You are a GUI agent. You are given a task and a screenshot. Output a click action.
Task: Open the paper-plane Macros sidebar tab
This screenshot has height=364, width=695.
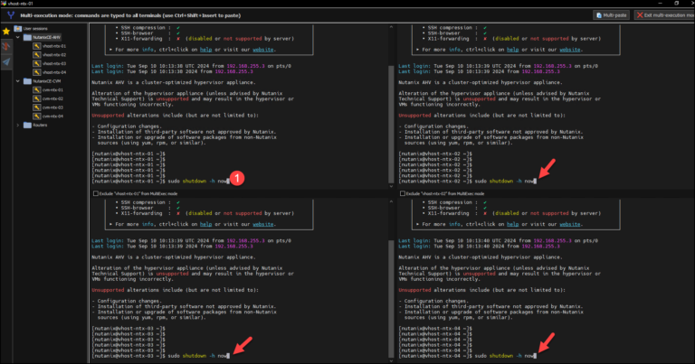tap(6, 61)
